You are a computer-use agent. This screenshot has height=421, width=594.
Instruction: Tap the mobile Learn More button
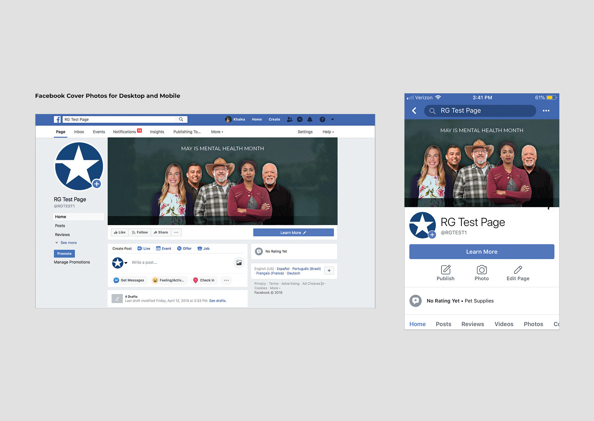(482, 252)
